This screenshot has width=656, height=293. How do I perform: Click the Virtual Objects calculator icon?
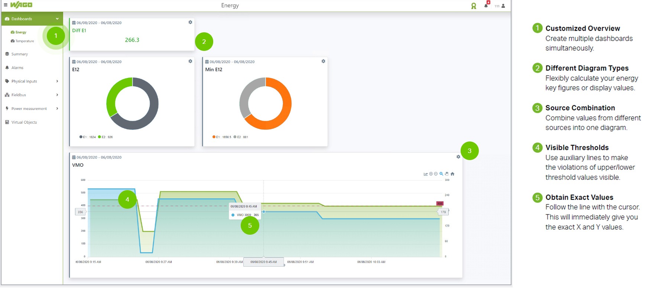pyautogui.click(x=7, y=122)
